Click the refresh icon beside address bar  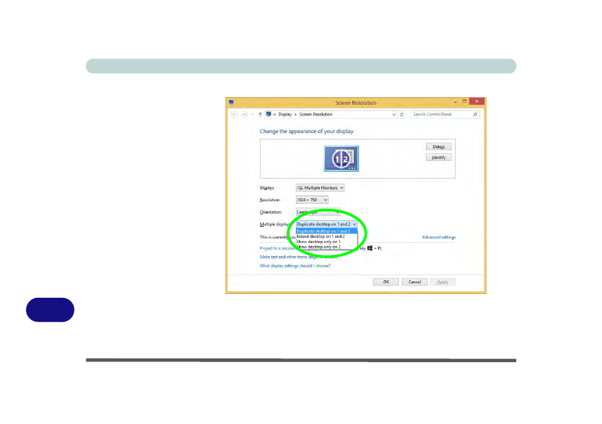[402, 114]
